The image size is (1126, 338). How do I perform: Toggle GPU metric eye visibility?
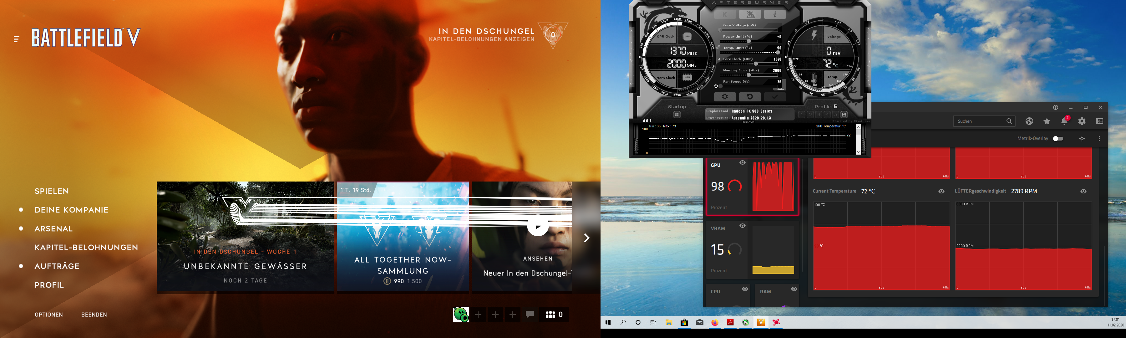coord(742,163)
